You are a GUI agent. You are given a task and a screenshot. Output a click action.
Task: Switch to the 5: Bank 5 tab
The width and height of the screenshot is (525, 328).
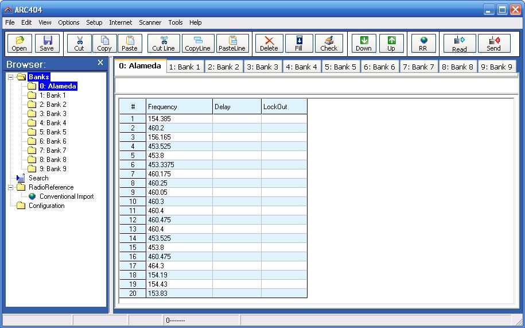341,67
